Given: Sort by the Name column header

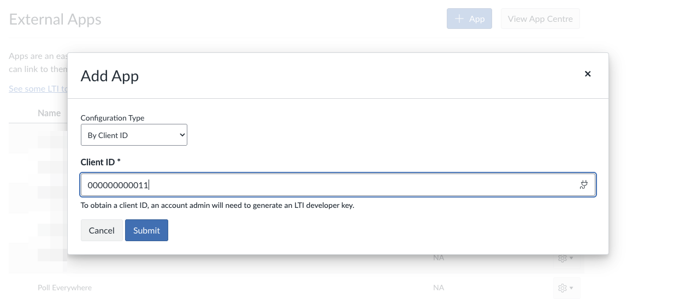Looking at the screenshot, I should [49, 113].
